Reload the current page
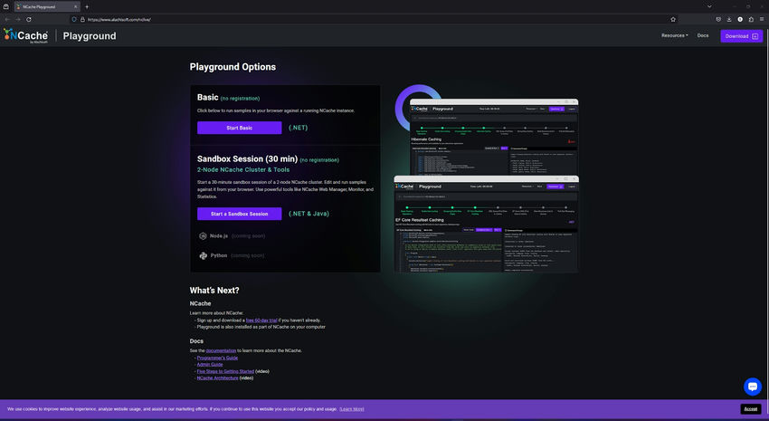Viewport: 769px width, 421px height. coord(28,19)
